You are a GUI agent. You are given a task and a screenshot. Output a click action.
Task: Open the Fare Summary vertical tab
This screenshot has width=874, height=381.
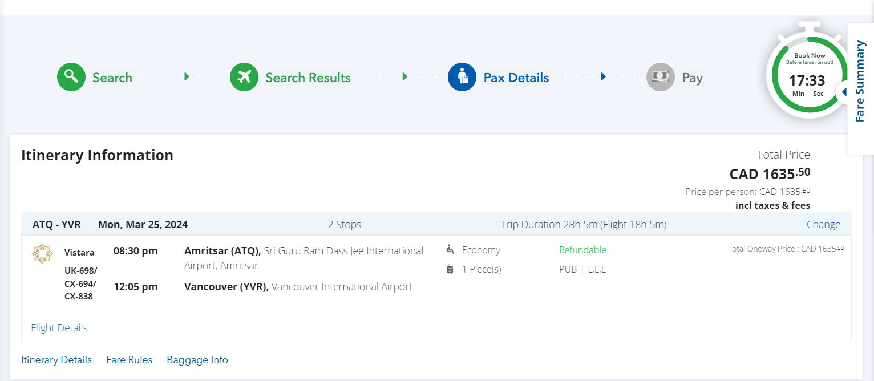[860, 82]
